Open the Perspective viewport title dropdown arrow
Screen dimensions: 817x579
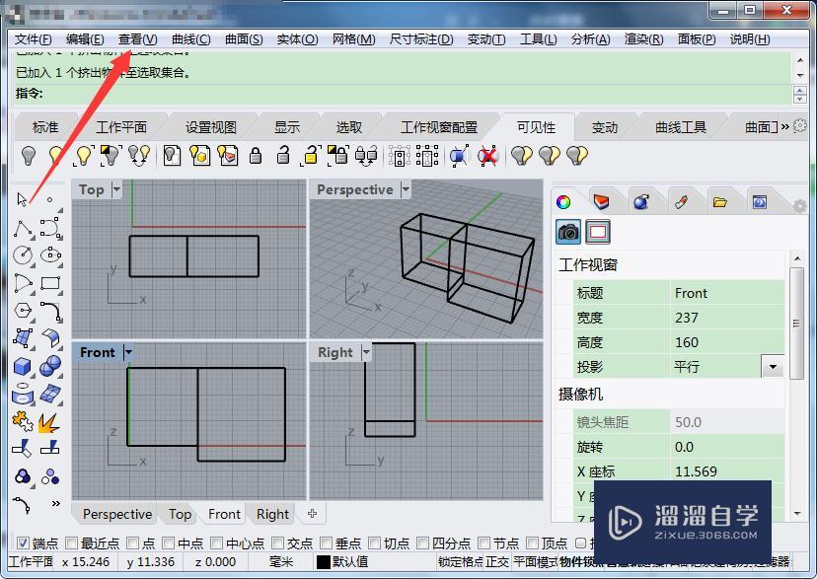(x=406, y=189)
